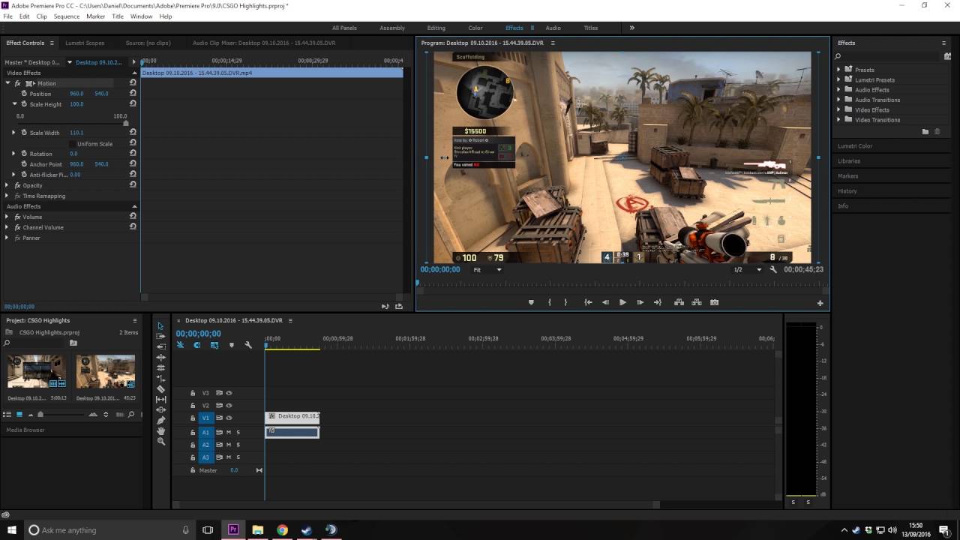Open Premiere Pro from Windows taskbar

(x=232, y=529)
